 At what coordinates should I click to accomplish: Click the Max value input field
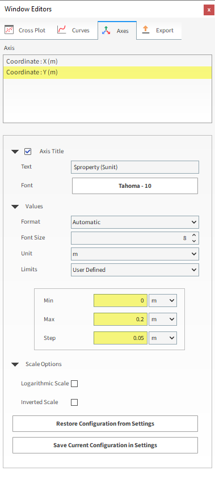(121, 319)
